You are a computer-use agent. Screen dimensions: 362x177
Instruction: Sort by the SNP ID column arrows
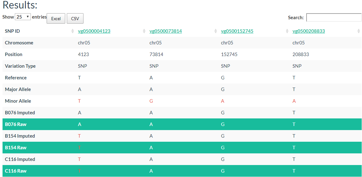pos(73,31)
